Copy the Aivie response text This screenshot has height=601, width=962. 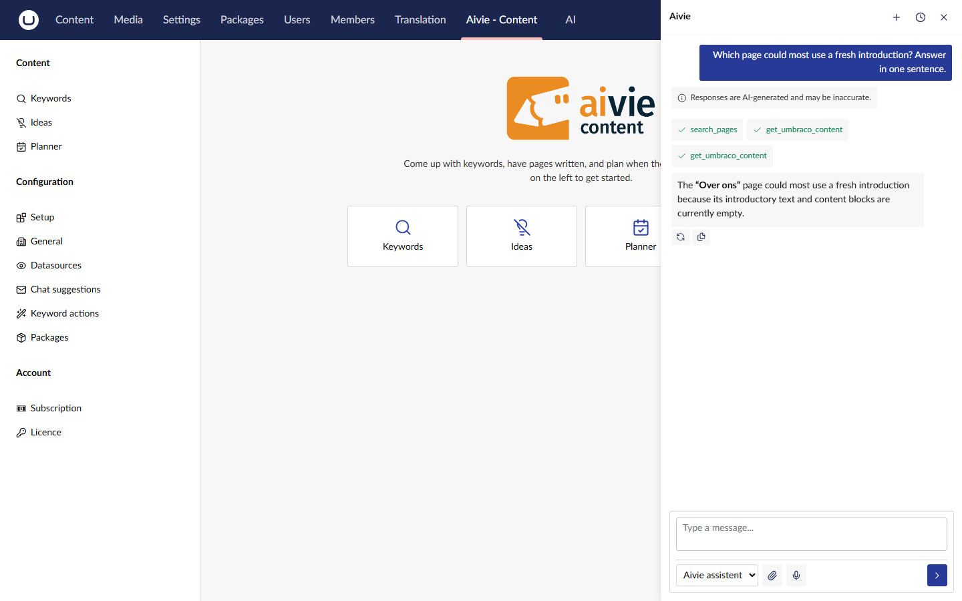[x=701, y=237]
